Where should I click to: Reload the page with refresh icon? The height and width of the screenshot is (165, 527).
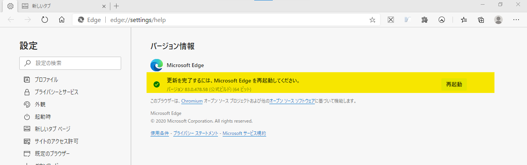[x=45, y=20]
